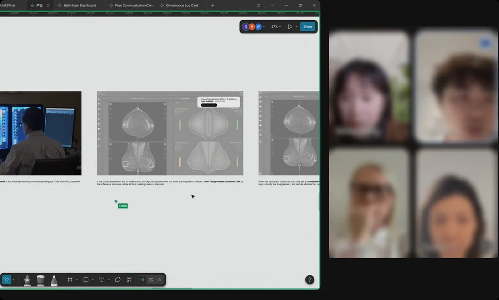Select the Move tool in the bottom toolbar

coord(6,280)
